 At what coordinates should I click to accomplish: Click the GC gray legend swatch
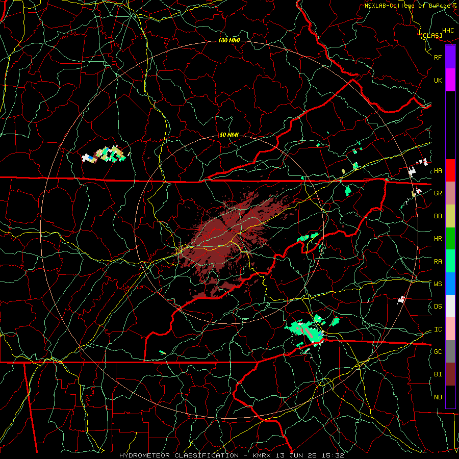pos(450,351)
